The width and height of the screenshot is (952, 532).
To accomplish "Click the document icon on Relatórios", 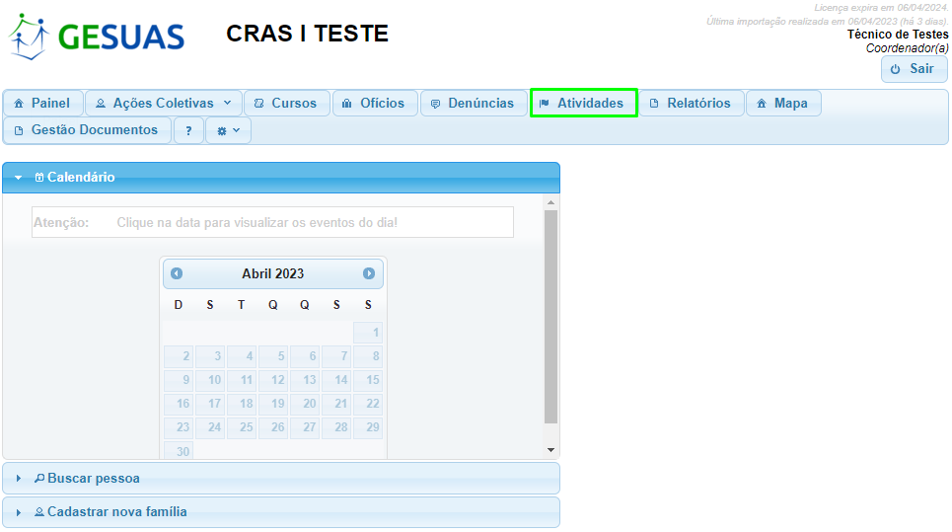I will [654, 104].
